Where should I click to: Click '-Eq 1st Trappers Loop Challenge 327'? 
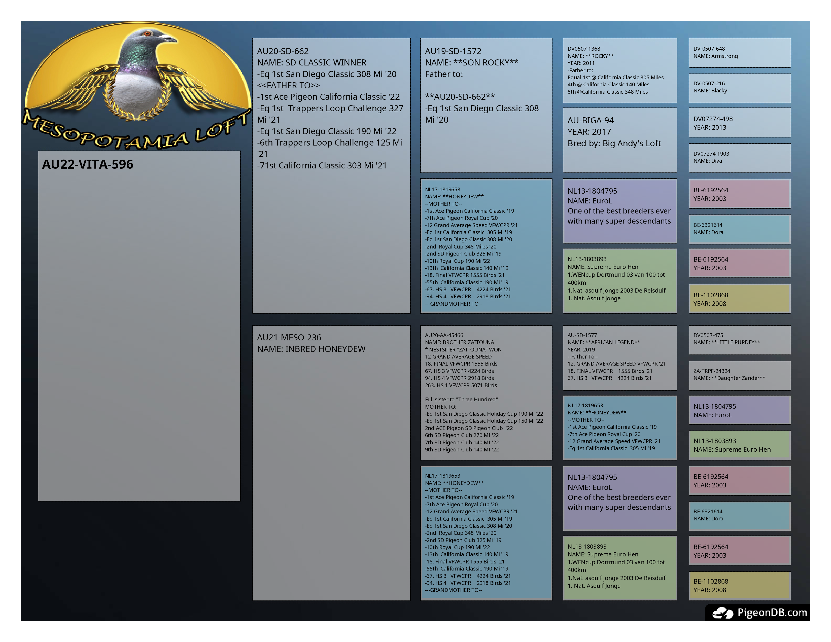click(x=330, y=109)
